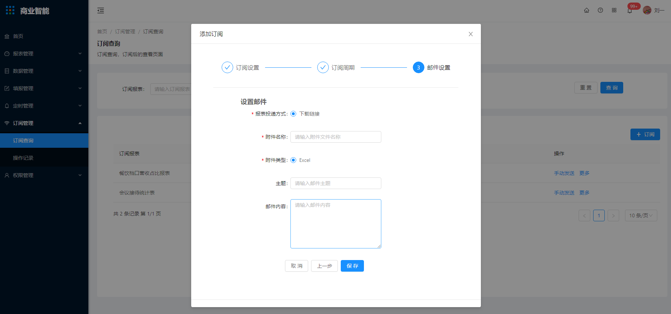Click the 权限管理 user icon

(x=7, y=175)
